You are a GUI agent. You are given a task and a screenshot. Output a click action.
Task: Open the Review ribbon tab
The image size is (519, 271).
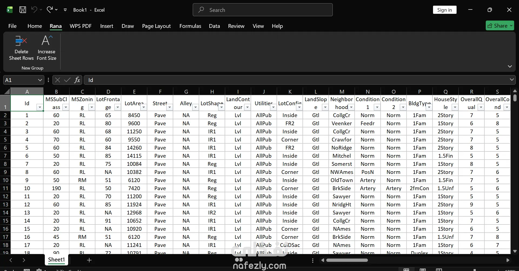(236, 26)
